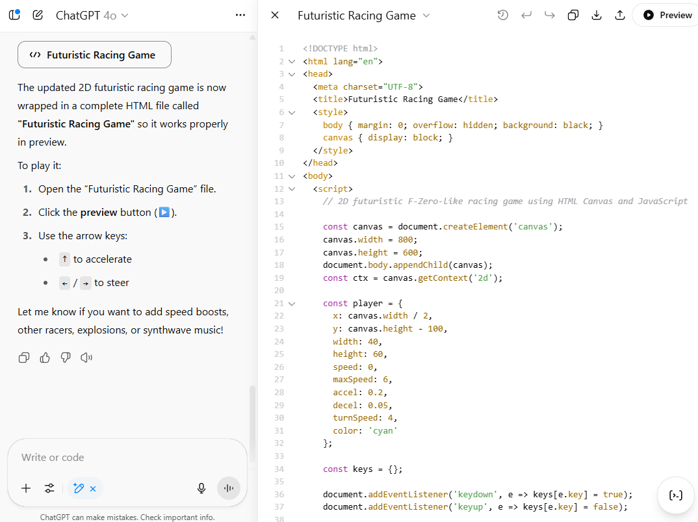Screen dimensions: 698x522
Task: Start dictation with the microphone
Action: (x=201, y=489)
